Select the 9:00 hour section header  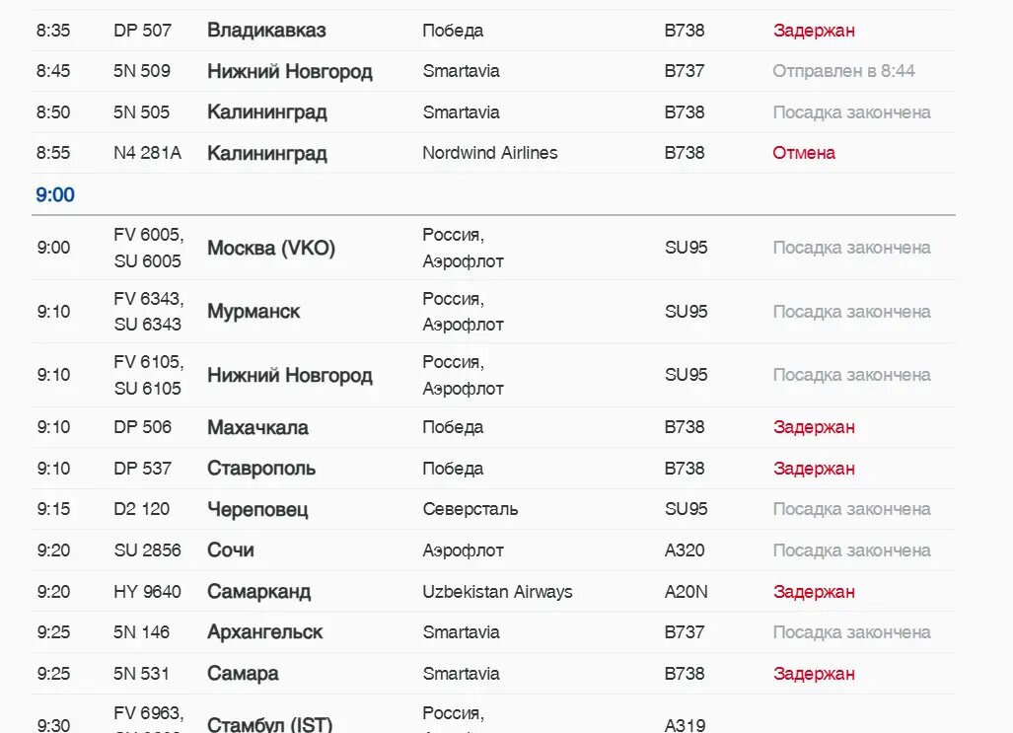[x=55, y=194]
